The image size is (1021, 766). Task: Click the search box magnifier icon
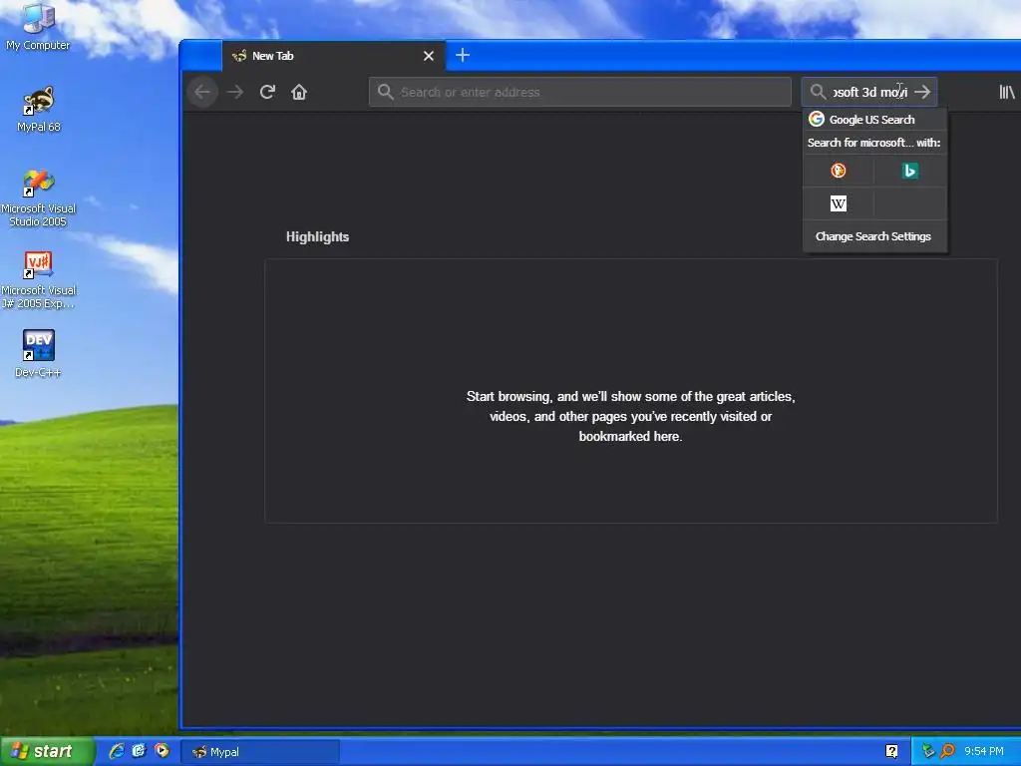818,92
